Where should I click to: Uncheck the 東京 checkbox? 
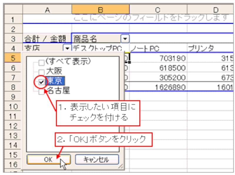pyautogui.click(x=41, y=82)
